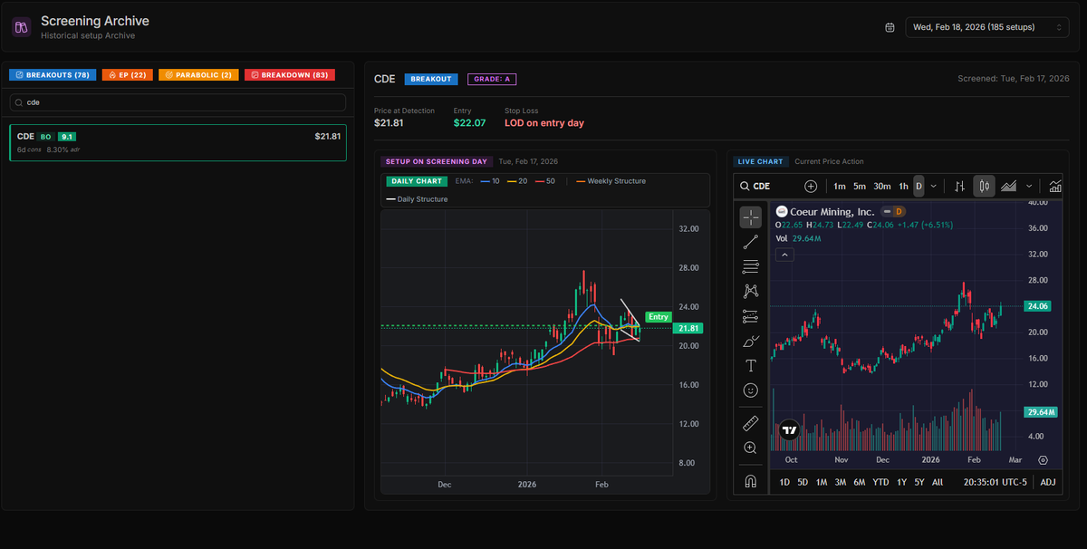Collapse the chart legend with the up chevron
This screenshot has height=549, width=1087.
point(785,255)
